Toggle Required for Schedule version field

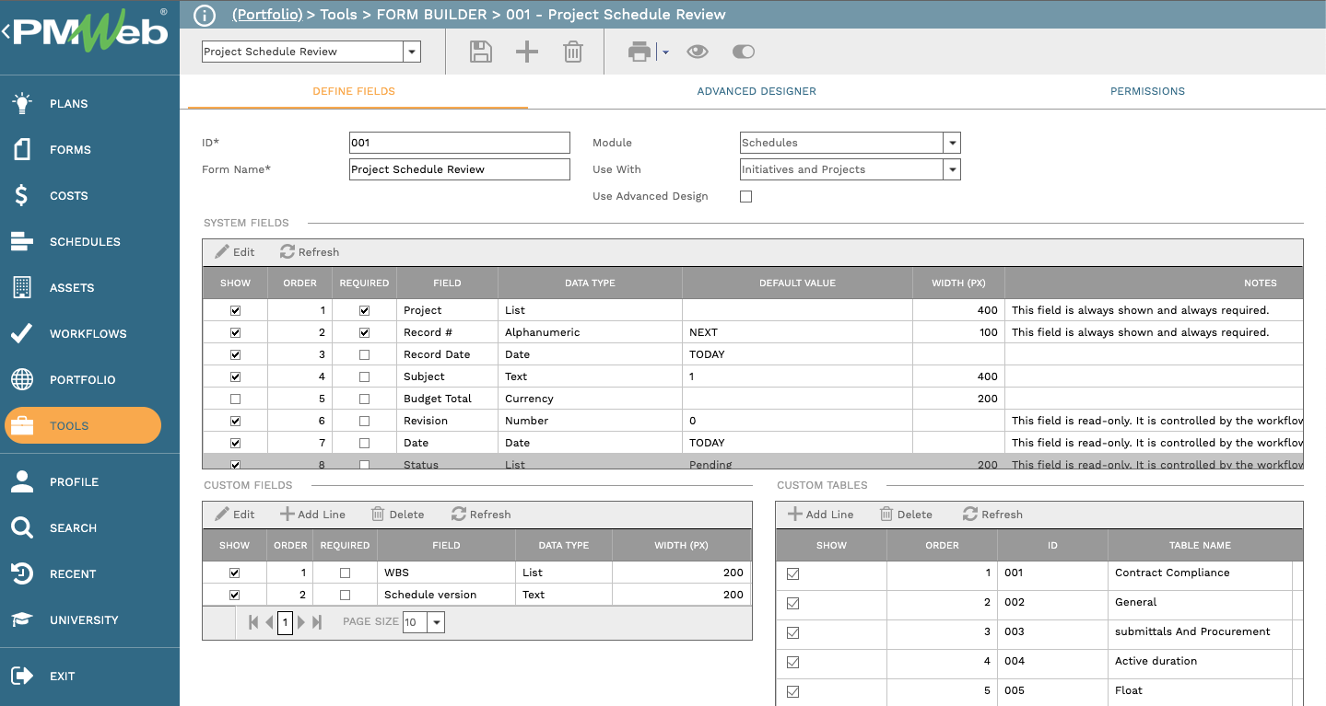(345, 595)
